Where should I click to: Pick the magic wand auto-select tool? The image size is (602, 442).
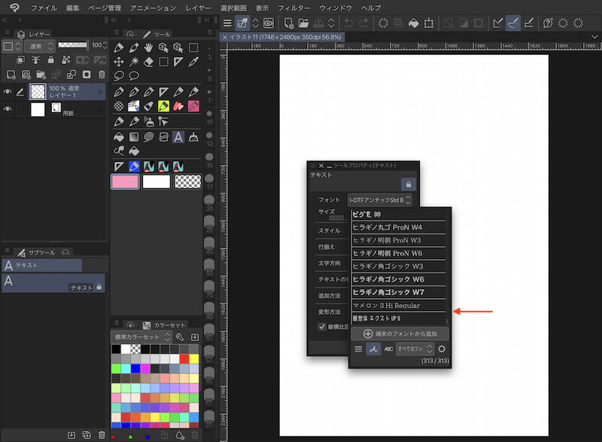[x=134, y=62]
